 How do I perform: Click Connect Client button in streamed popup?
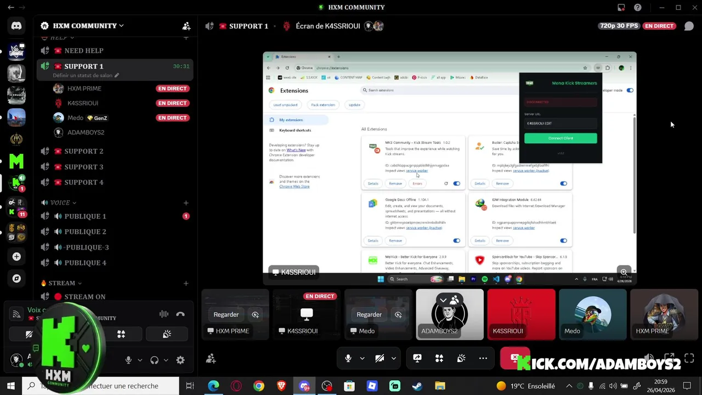pyautogui.click(x=561, y=138)
